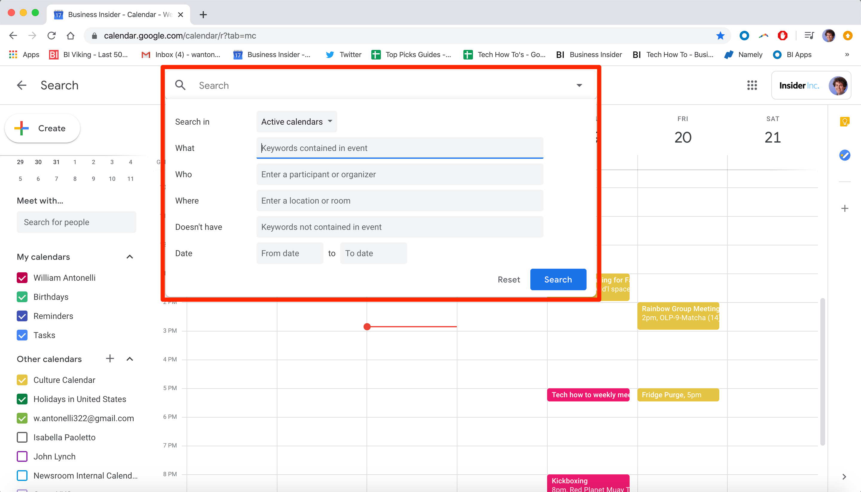861x492 pixels.
Task: Reload the page with refresh icon
Action: pos(51,36)
